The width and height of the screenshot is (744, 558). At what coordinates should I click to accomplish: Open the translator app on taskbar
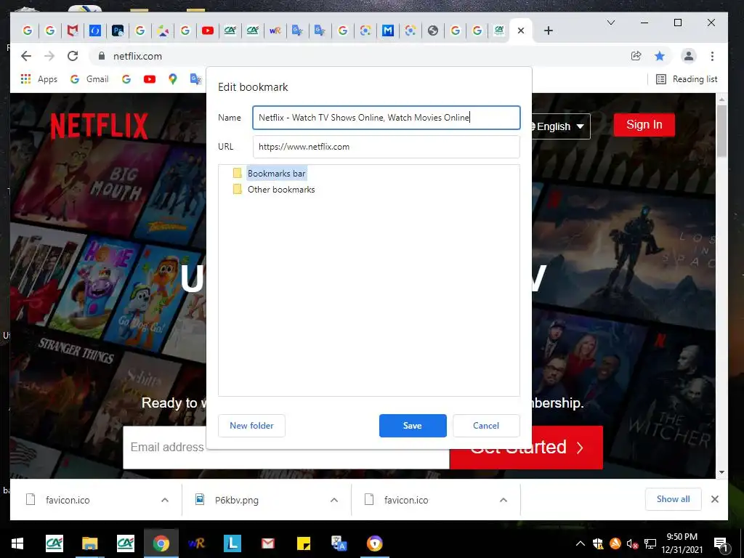pos(339,543)
